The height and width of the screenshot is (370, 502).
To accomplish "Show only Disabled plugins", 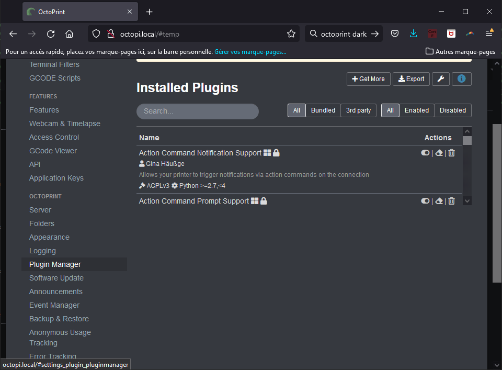I will pyautogui.click(x=453, y=110).
